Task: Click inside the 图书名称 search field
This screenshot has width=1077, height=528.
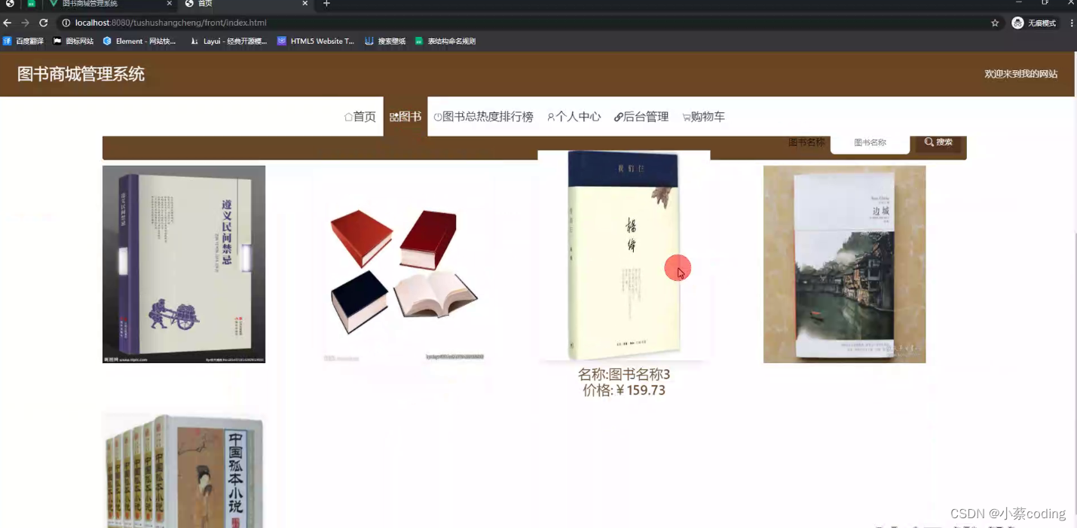Action: click(870, 142)
